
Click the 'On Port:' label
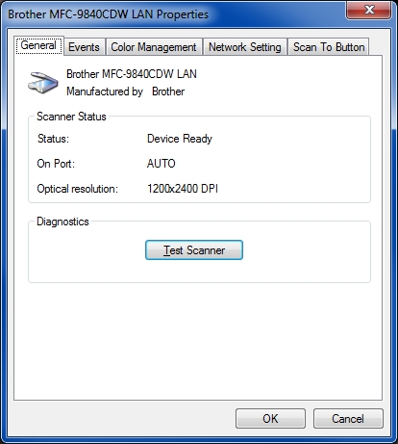pyautogui.click(x=56, y=164)
